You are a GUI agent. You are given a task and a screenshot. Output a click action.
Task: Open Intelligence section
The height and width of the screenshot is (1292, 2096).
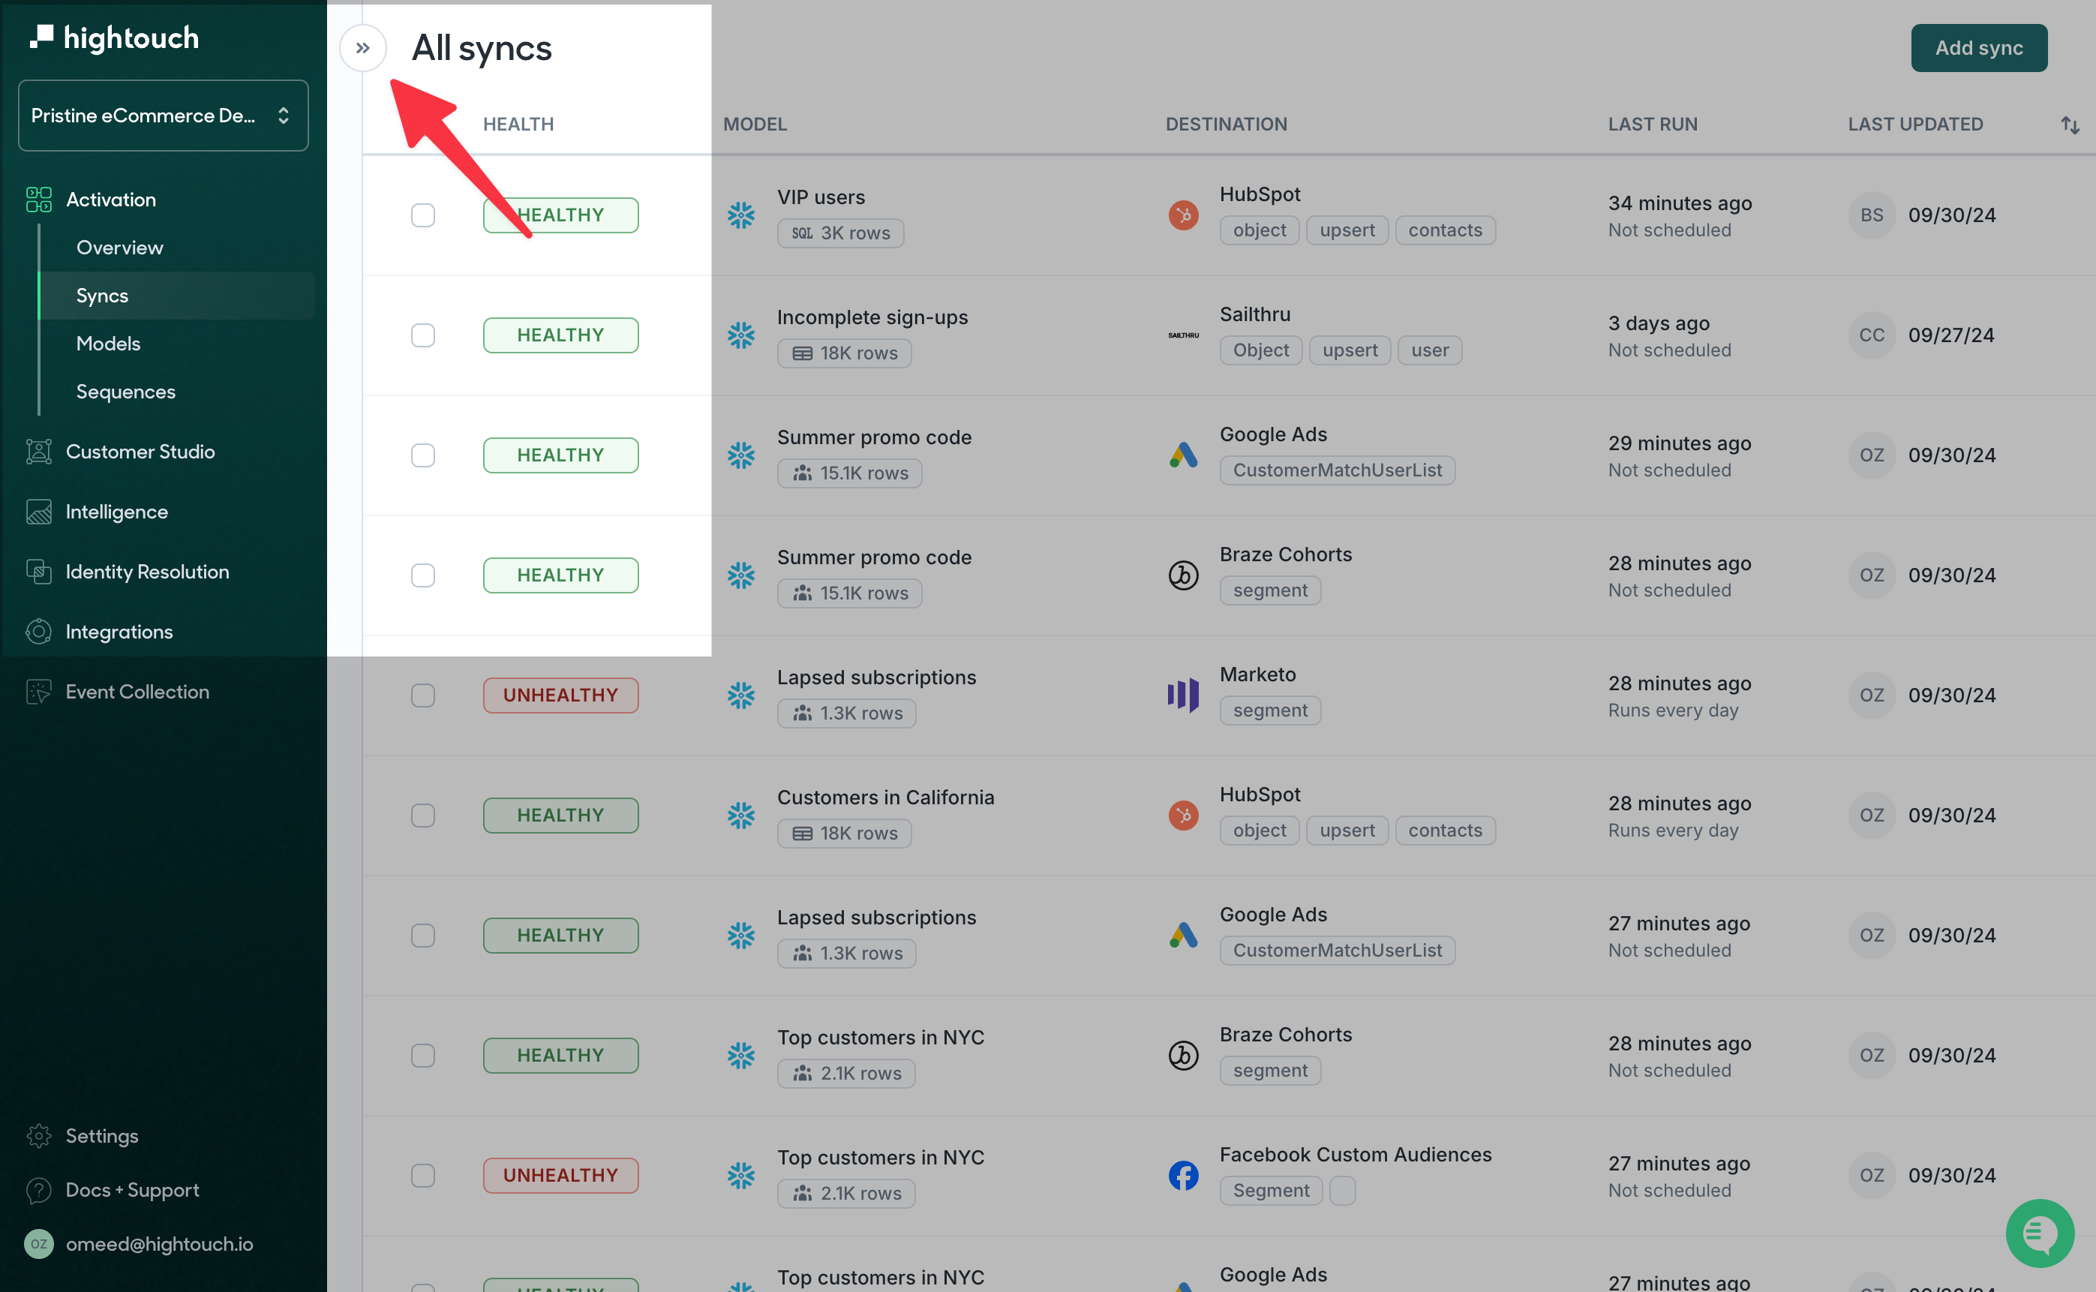117,510
